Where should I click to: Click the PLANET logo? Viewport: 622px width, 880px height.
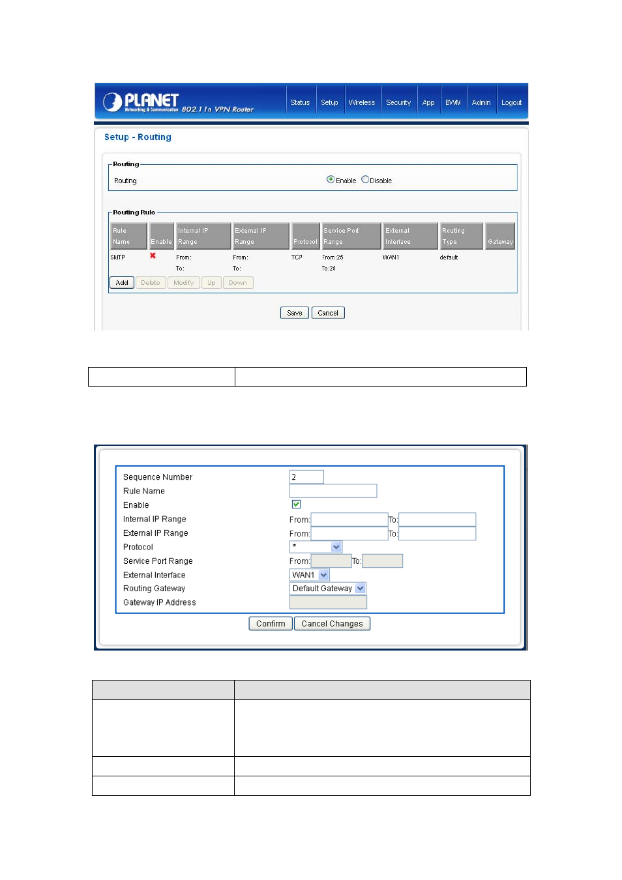[x=141, y=102]
